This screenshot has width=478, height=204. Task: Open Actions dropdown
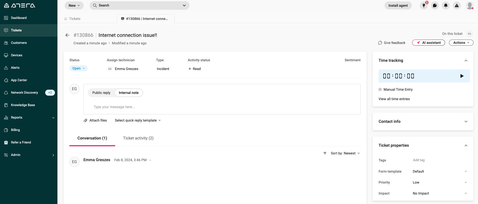(x=461, y=43)
